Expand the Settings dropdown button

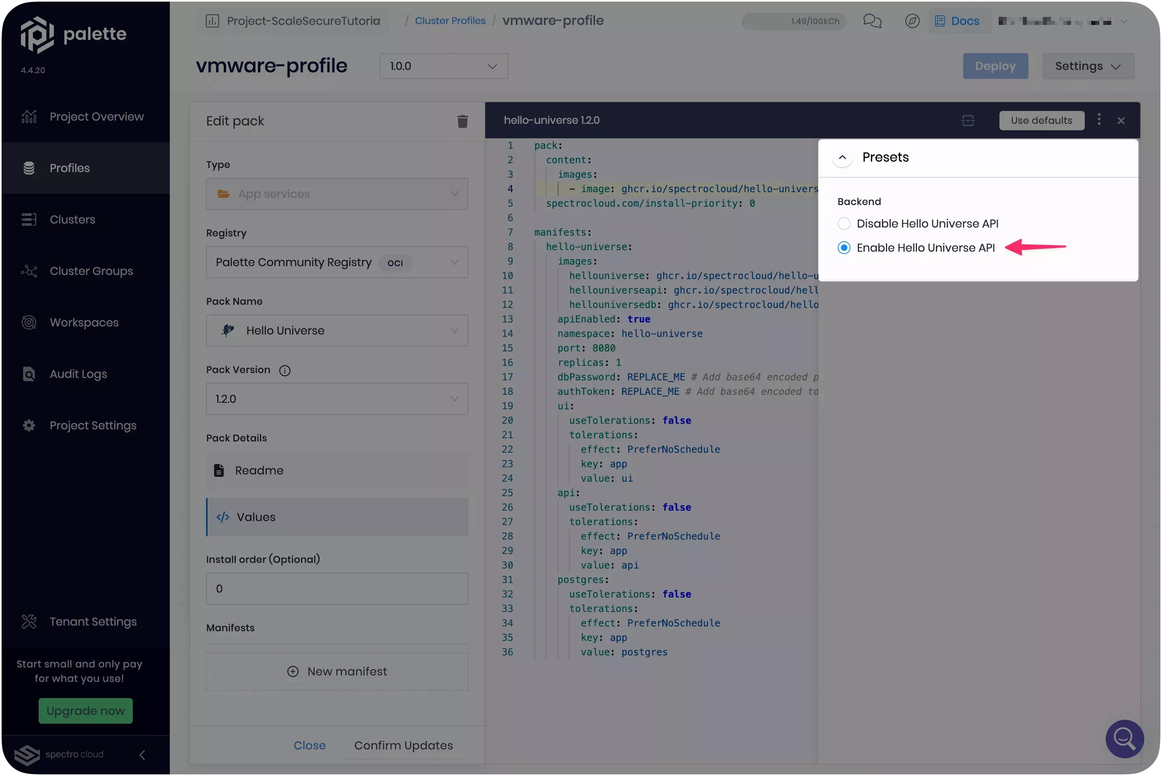coord(1088,66)
